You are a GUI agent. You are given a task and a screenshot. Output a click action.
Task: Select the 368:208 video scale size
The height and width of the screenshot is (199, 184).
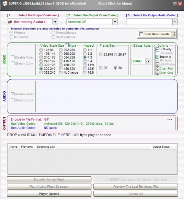pos(61,53)
